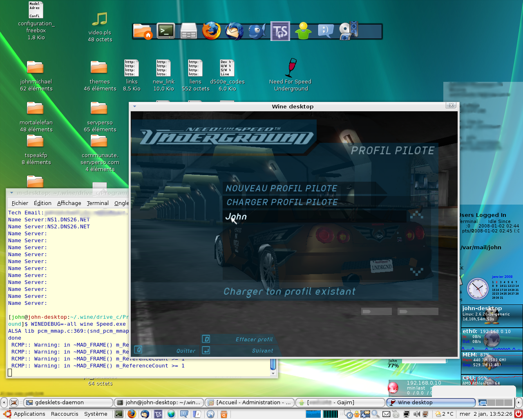
Task: Open the johnmichael folder on desktop
Action: (36, 76)
